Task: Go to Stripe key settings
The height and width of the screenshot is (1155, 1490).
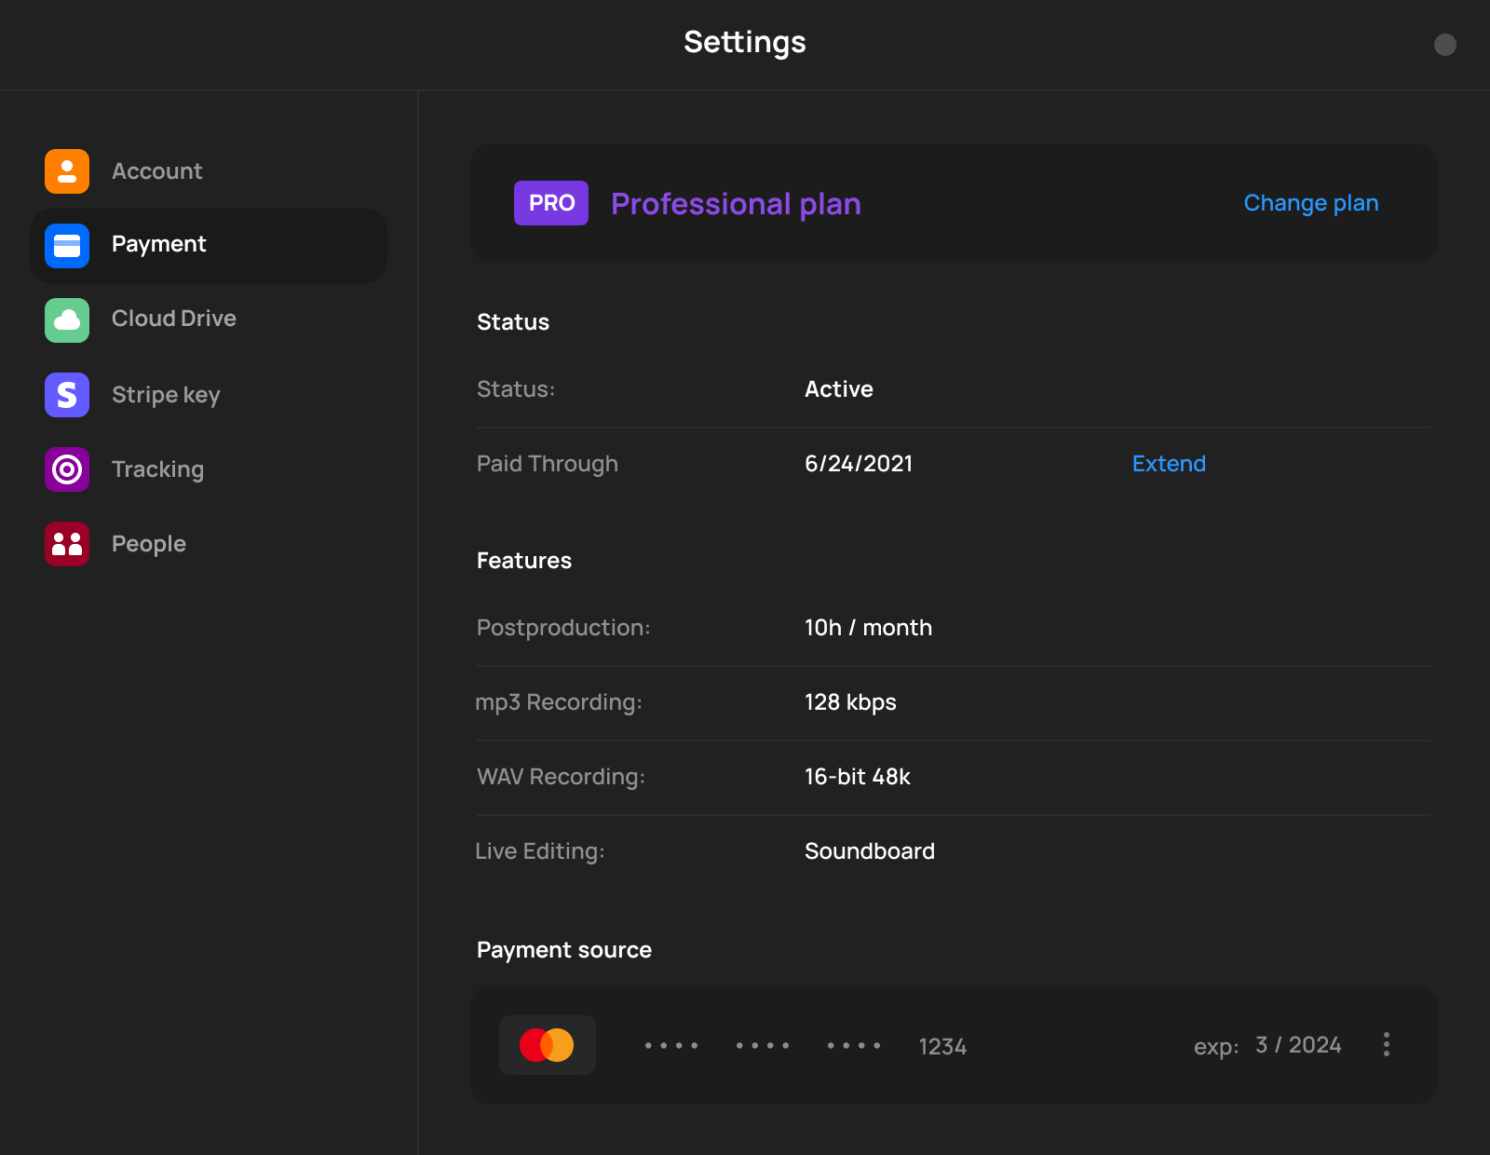Action: point(166,395)
